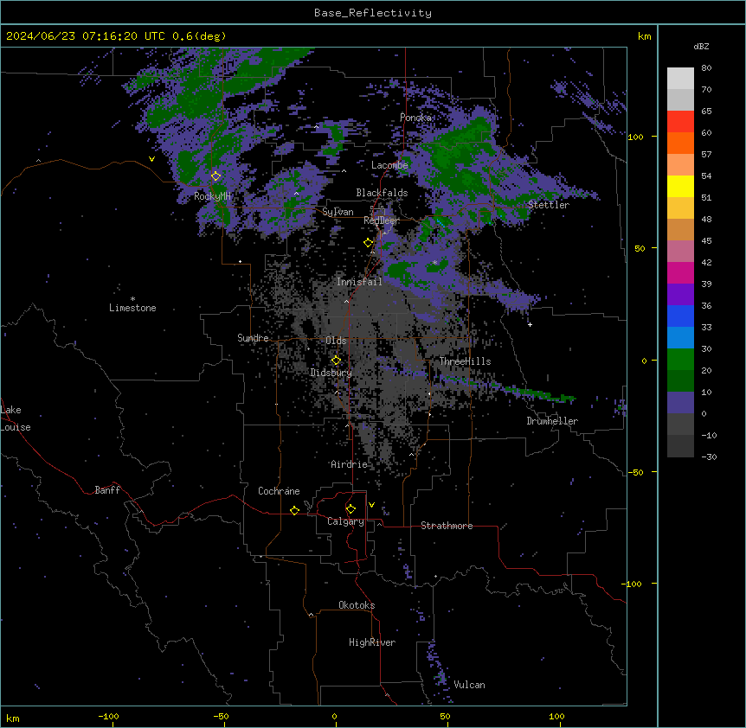Click the Sylvan town label

click(x=338, y=212)
